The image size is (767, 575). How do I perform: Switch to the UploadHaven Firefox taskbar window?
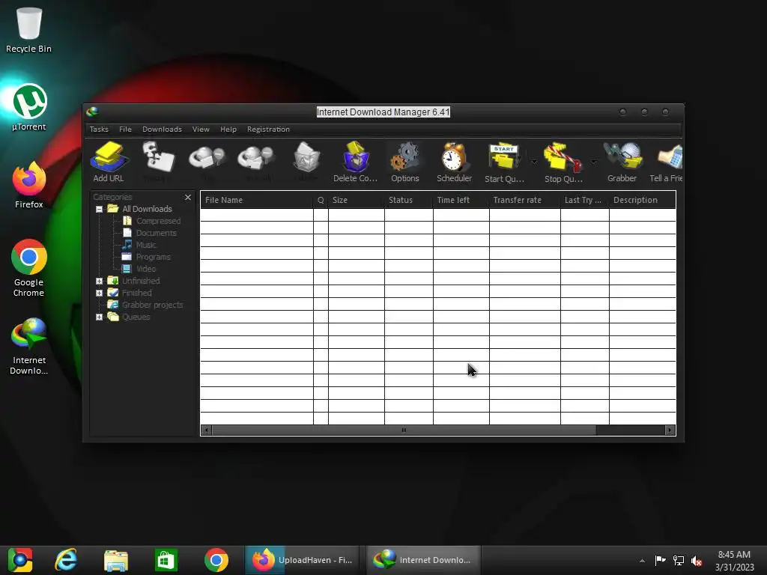pos(302,560)
